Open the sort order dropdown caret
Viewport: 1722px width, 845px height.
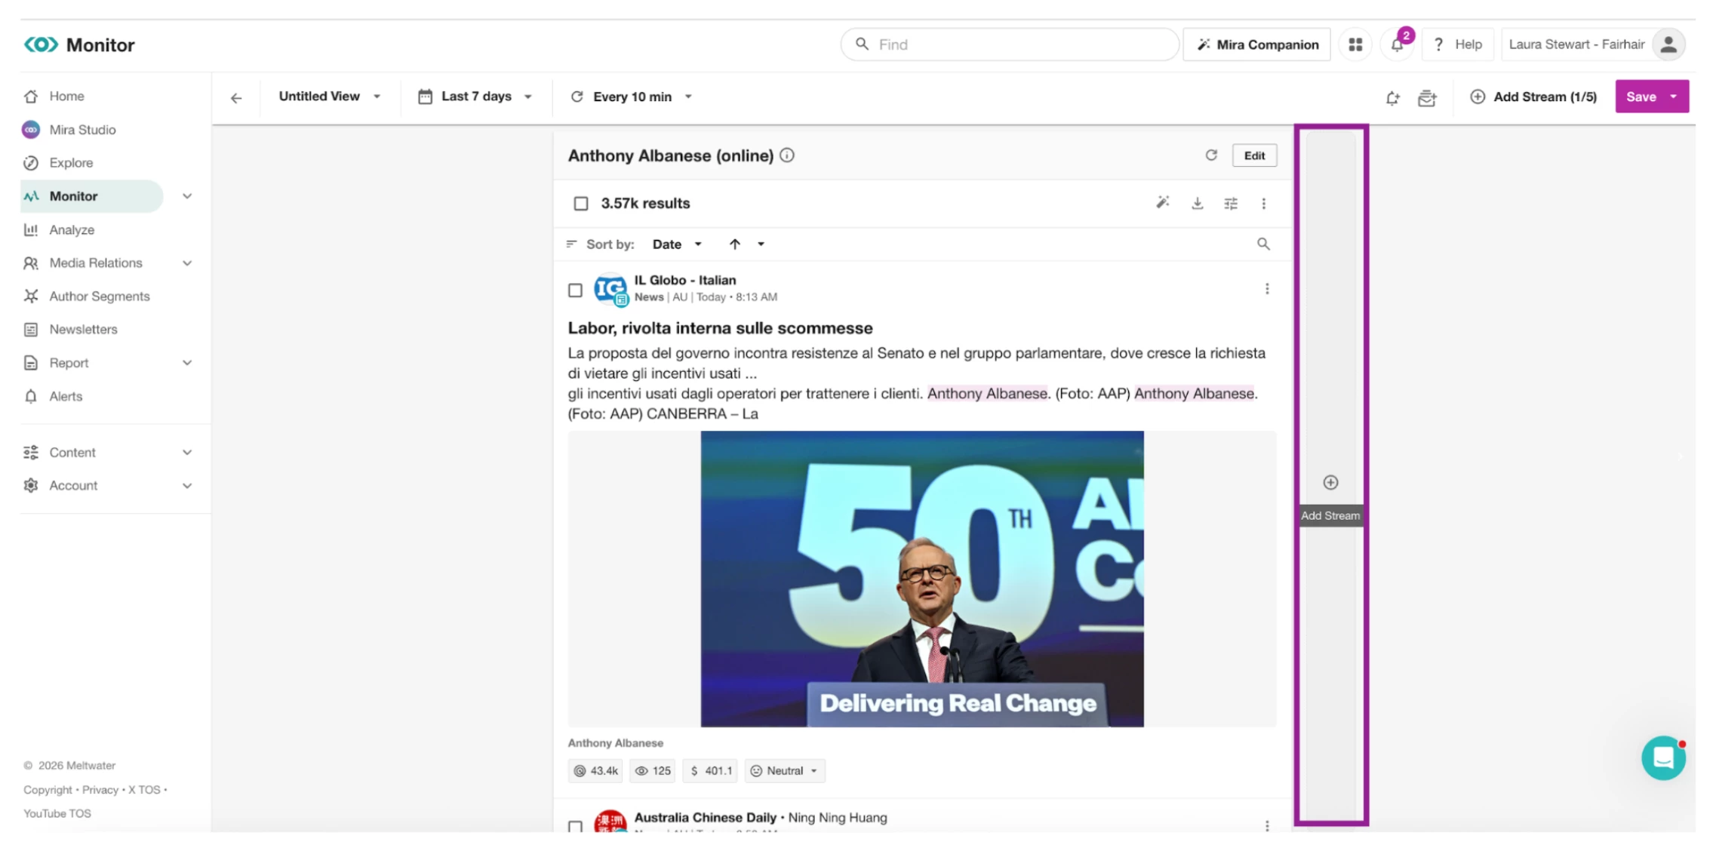tap(761, 244)
